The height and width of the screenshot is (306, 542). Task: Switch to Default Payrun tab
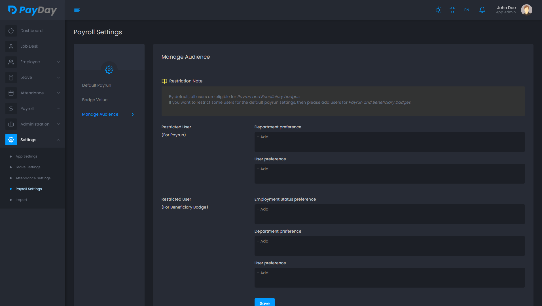tap(96, 85)
